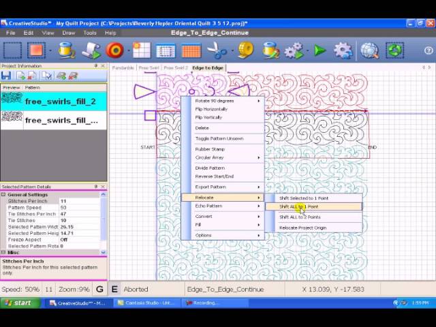
Task: Open Echo Pattern submenu
Action: [x=223, y=206]
